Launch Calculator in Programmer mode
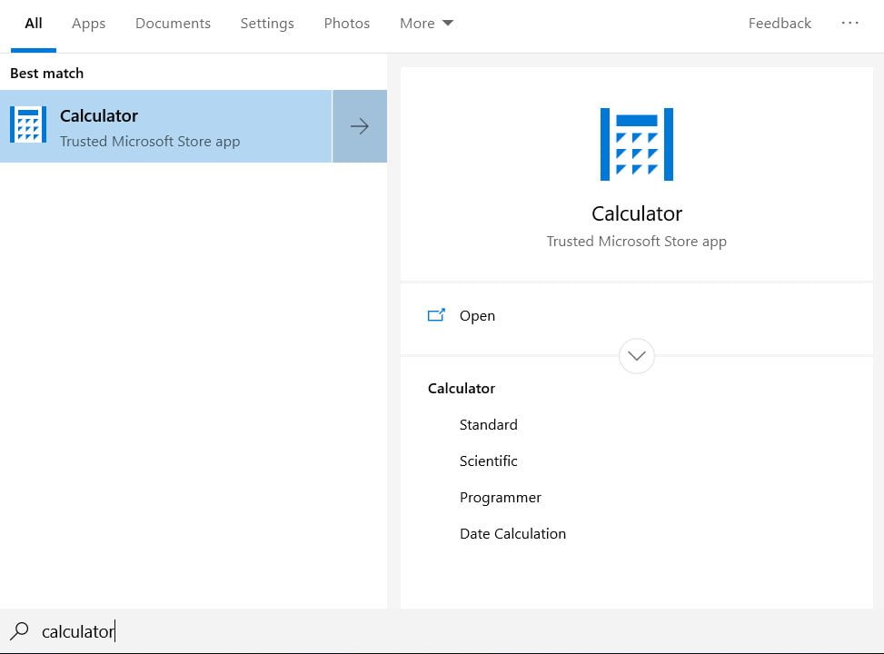884x654 pixels. pos(500,497)
